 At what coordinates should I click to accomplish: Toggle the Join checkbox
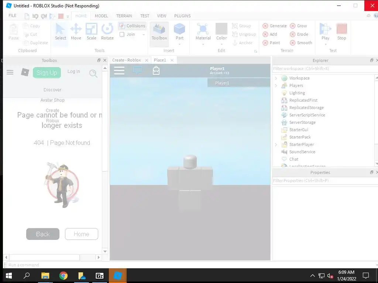click(122, 34)
